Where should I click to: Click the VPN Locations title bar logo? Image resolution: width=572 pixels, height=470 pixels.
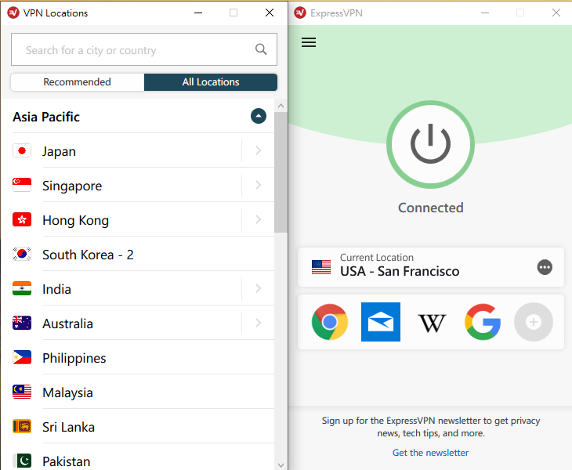click(x=13, y=13)
